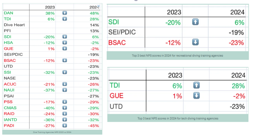This screenshot has height=138, width=253.
Task: Click the down arrow beside GUE in main table
Action: coord(65,49)
